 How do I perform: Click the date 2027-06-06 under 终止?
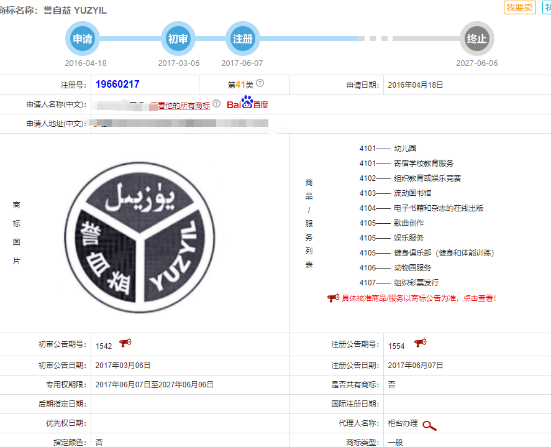pos(477,63)
